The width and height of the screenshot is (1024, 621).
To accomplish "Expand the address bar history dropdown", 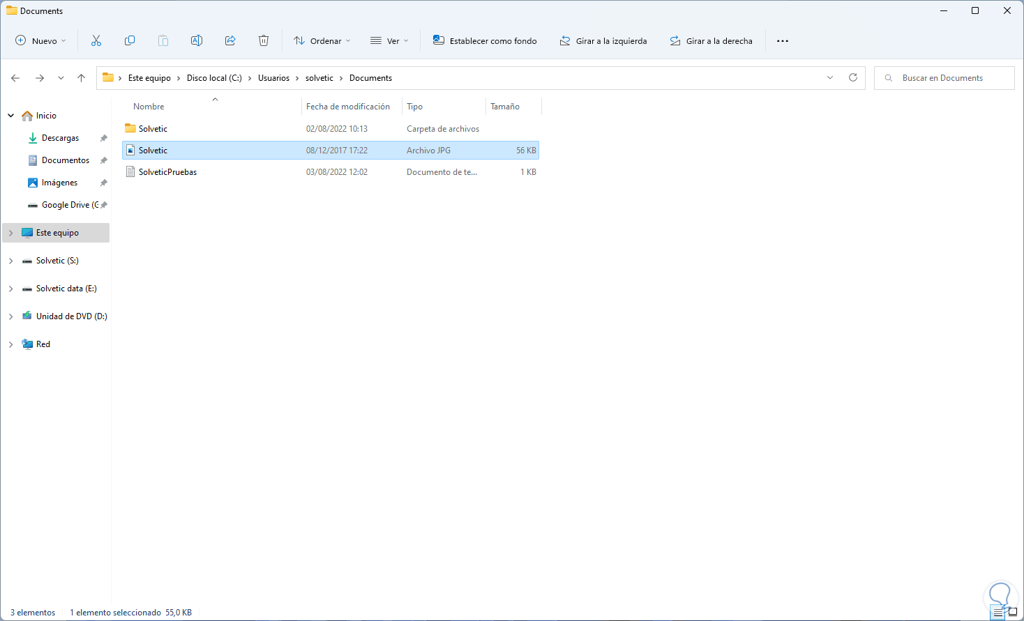I will (x=830, y=78).
